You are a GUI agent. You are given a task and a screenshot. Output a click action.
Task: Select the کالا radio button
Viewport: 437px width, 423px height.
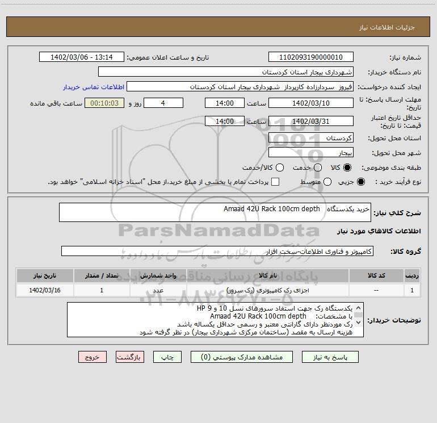(x=347, y=167)
